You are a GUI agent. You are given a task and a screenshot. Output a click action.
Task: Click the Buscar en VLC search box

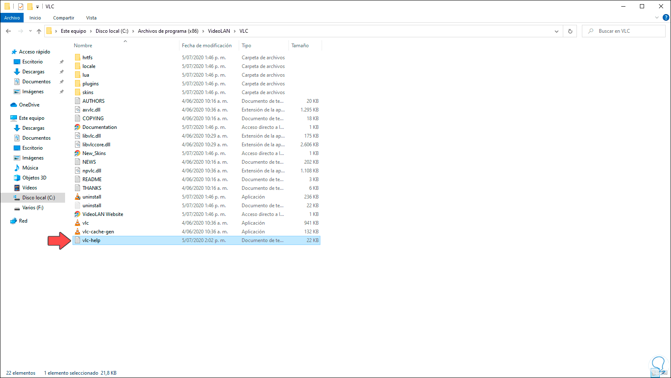point(624,31)
